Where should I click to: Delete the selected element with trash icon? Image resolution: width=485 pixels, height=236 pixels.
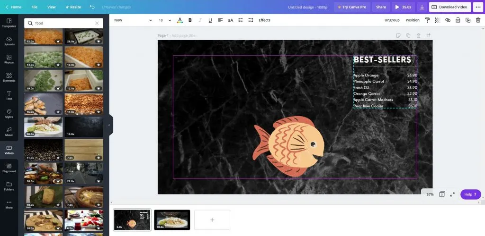(x=478, y=20)
